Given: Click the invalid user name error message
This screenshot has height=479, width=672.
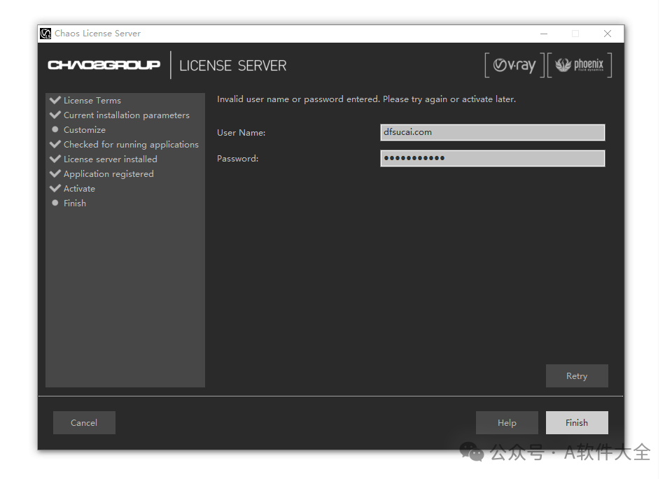Looking at the screenshot, I should [366, 99].
